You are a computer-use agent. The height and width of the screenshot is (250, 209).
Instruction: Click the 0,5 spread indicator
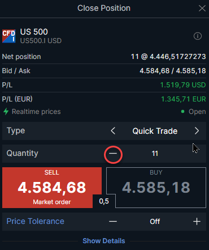(x=104, y=201)
